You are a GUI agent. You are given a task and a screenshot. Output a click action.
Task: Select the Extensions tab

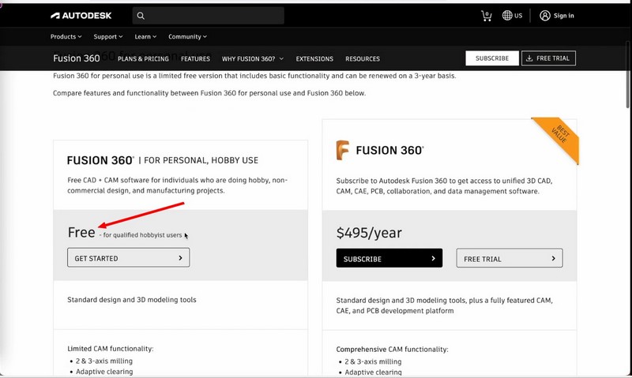(314, 58)
